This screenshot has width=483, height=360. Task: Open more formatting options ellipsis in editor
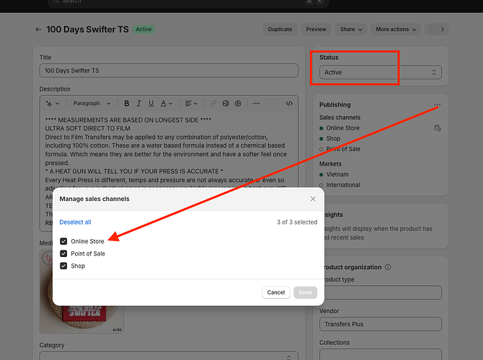(x=256, y=104)
